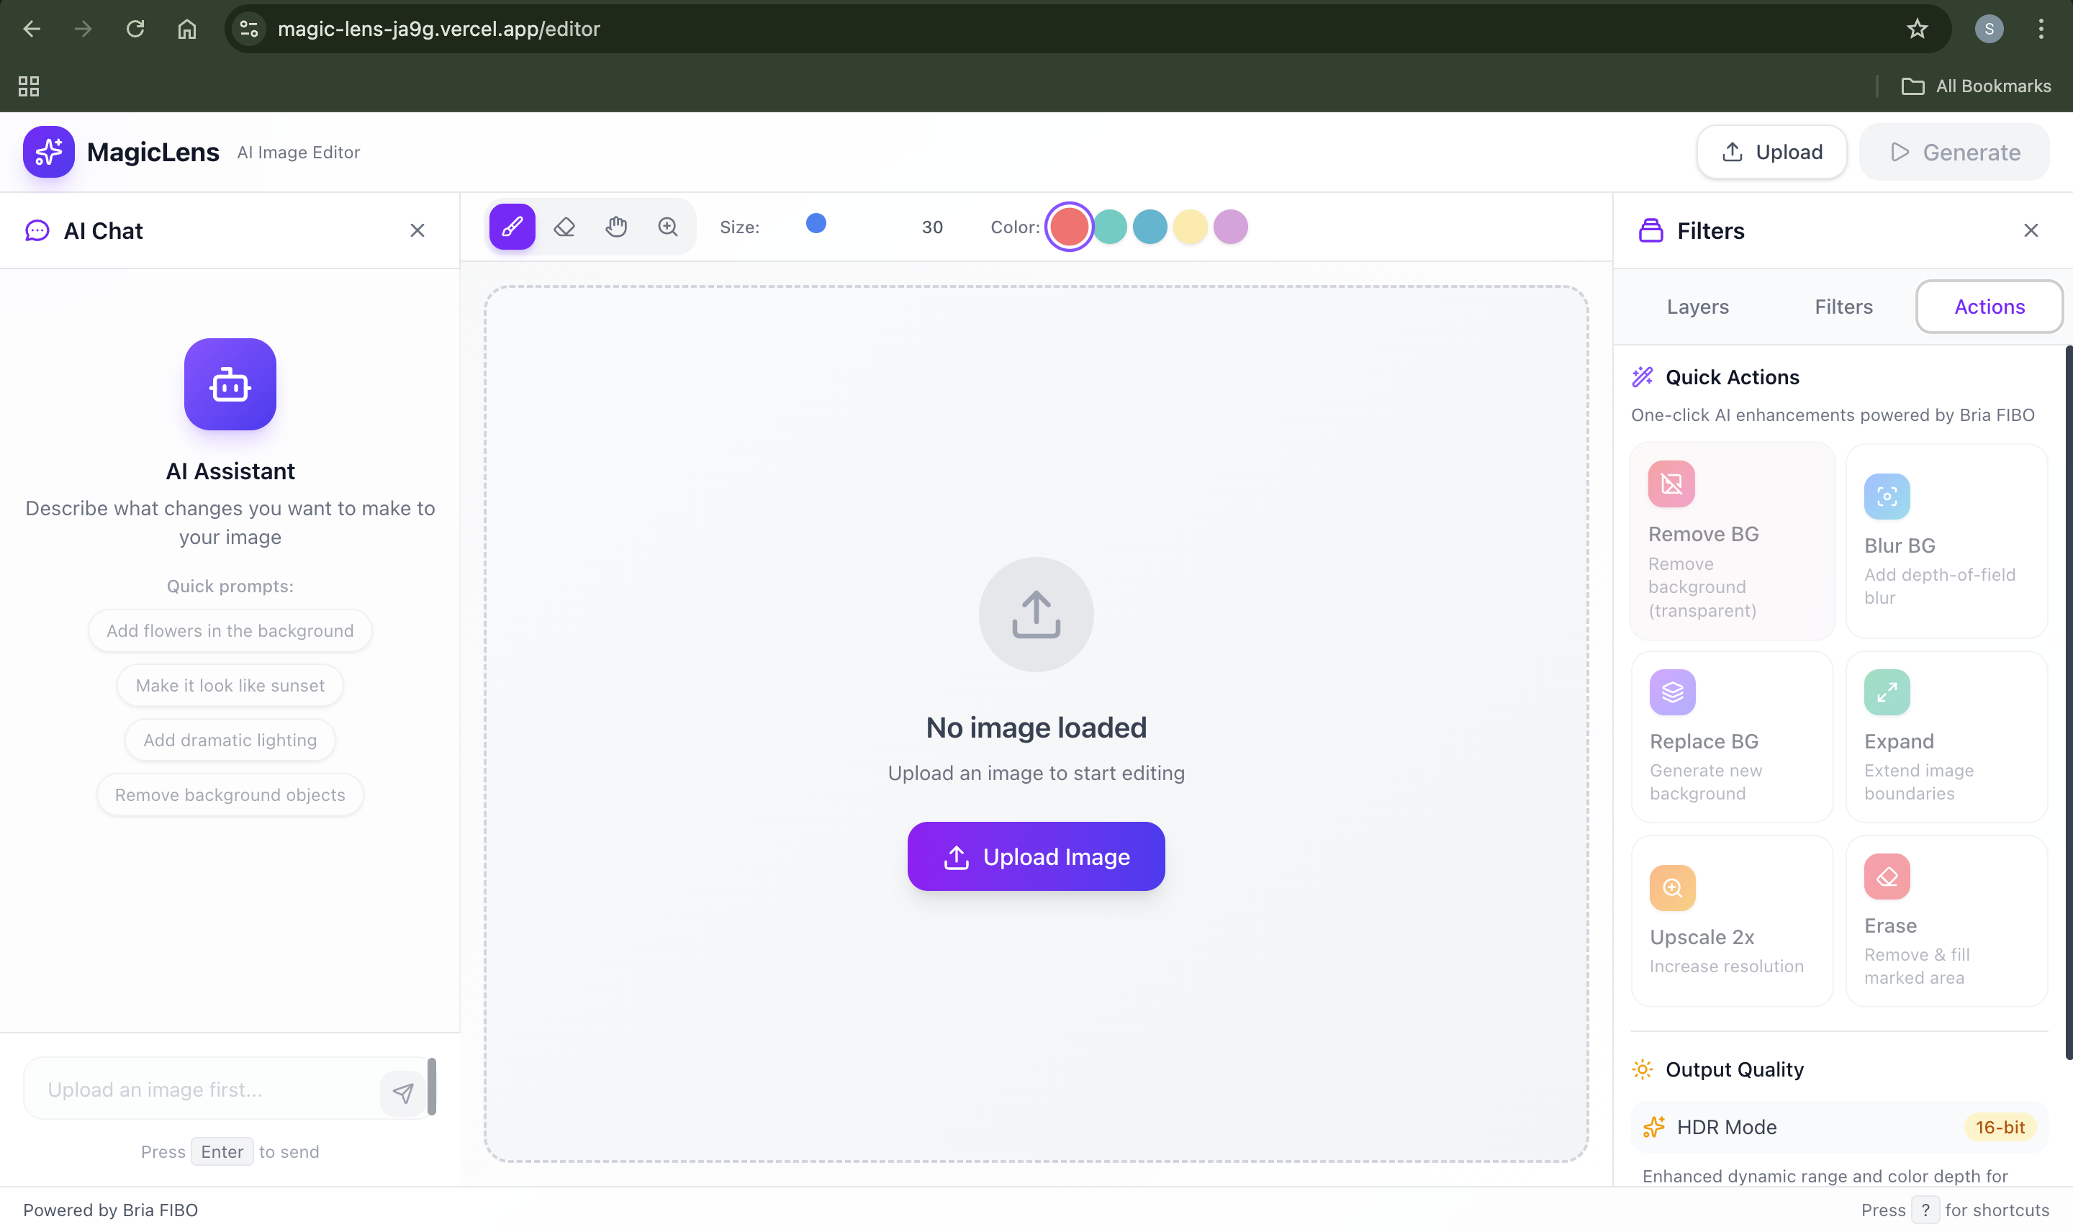2073x1232 pixels.
Task: Activate the Hand pan tool
Action: pos(616,227)
